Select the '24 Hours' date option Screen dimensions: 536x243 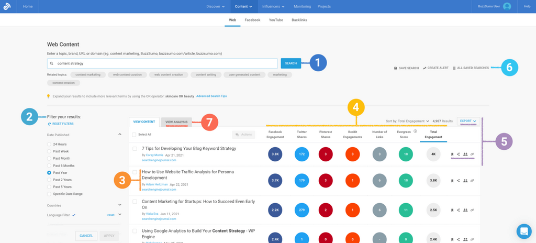point(49,144)
